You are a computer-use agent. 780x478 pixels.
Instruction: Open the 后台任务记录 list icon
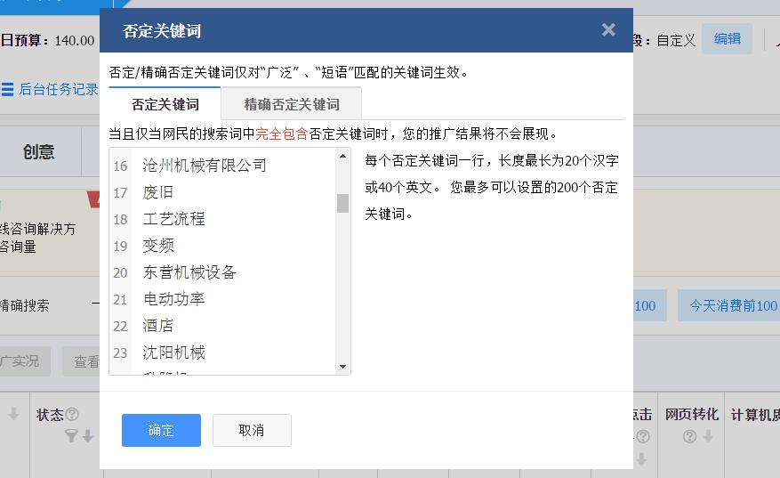point(7,89)
